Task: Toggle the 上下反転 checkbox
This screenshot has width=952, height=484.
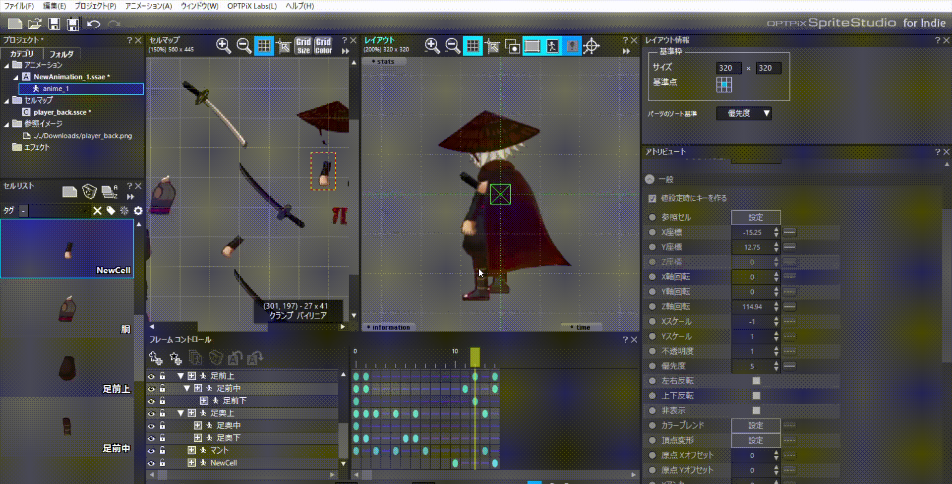Action: tap(756, 396)
